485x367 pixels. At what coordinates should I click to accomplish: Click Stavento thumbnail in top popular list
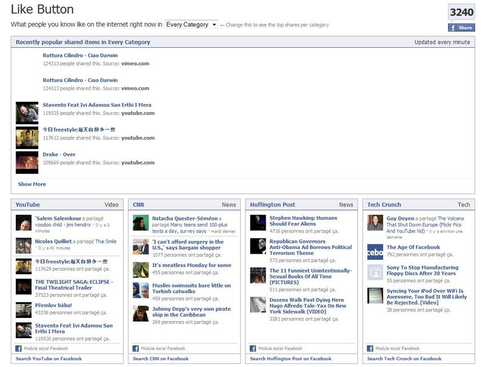click(x=27, y=113)
